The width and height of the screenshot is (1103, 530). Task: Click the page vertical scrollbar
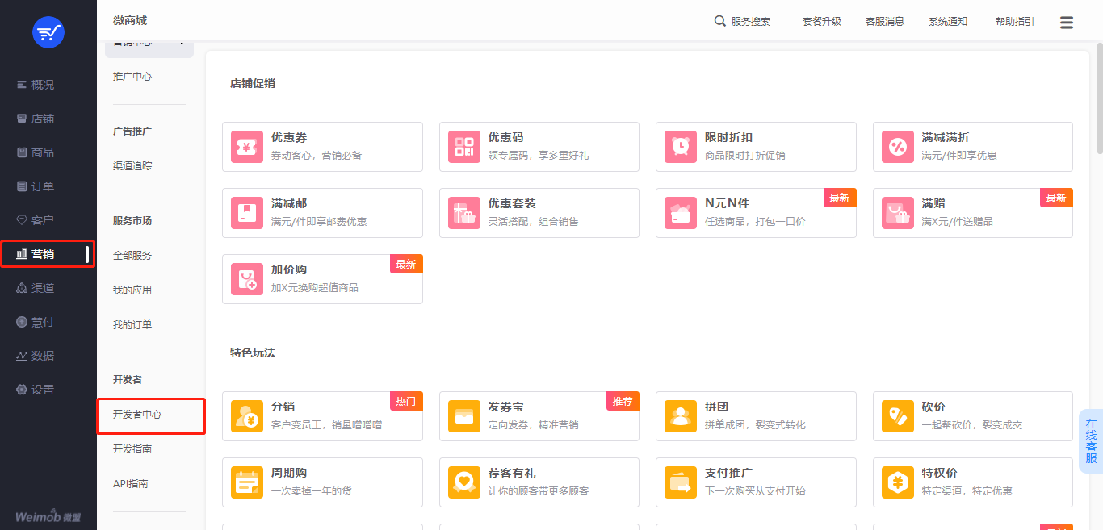[x=1099, y=97]
